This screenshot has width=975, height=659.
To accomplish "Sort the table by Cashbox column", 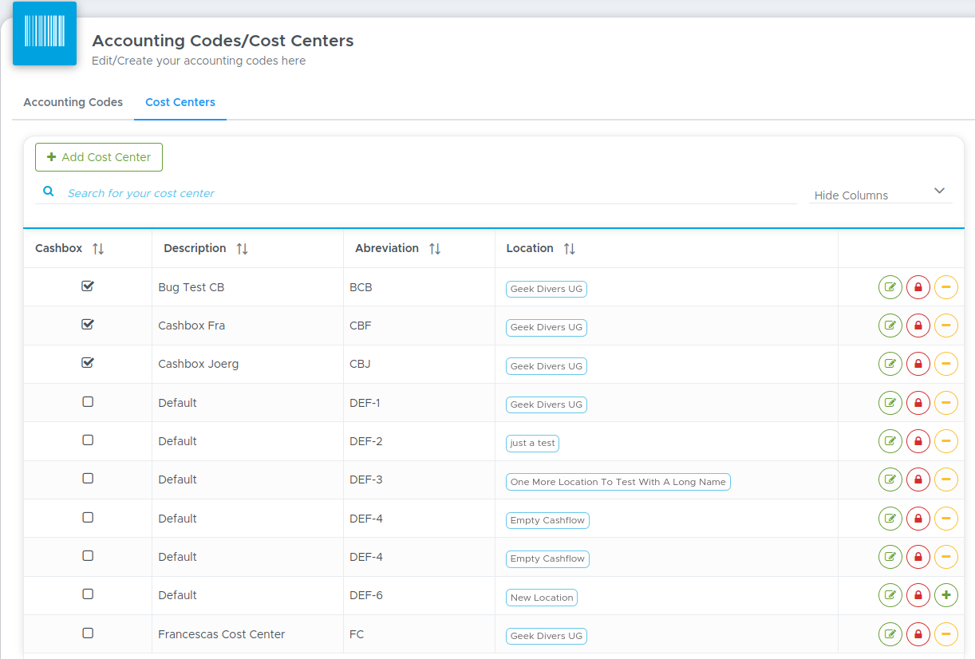I will pyautogui.click(x=98, y=249).
